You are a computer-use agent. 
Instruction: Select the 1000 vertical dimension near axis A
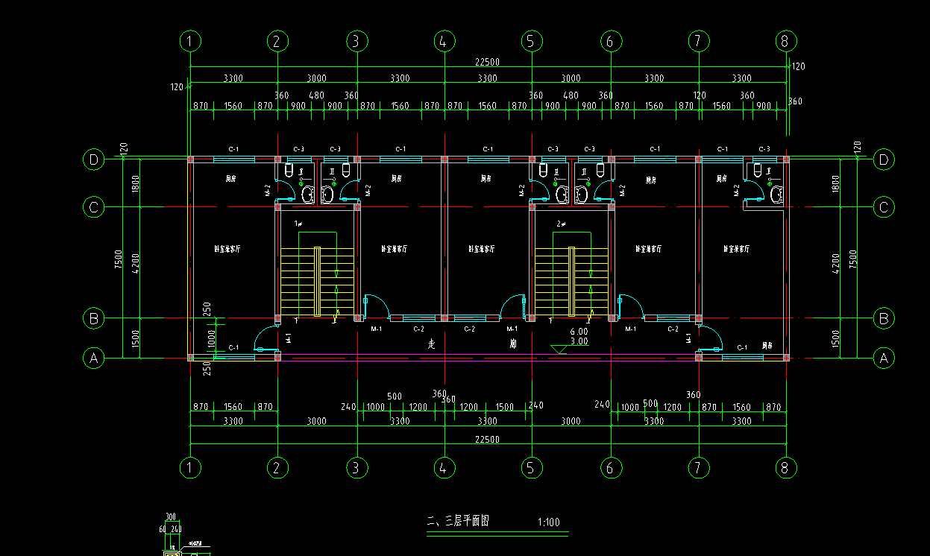tap(211, 339)
